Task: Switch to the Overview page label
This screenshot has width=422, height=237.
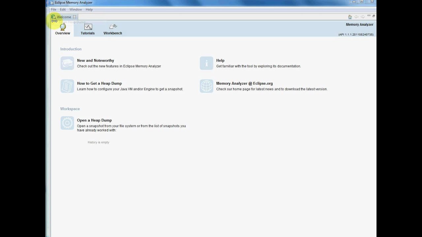Action: (x=63, y=33)
